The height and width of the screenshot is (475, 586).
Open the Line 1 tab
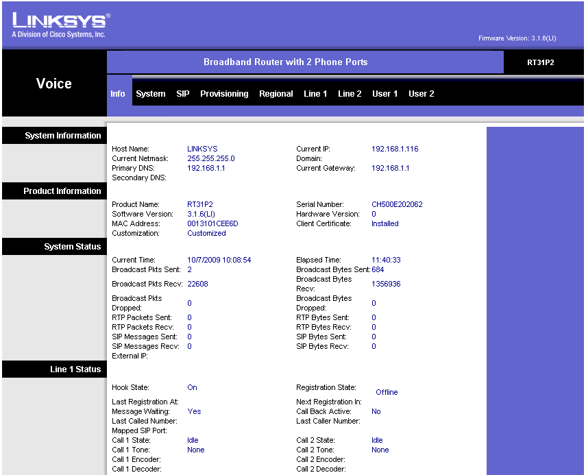tap(315, 94)
